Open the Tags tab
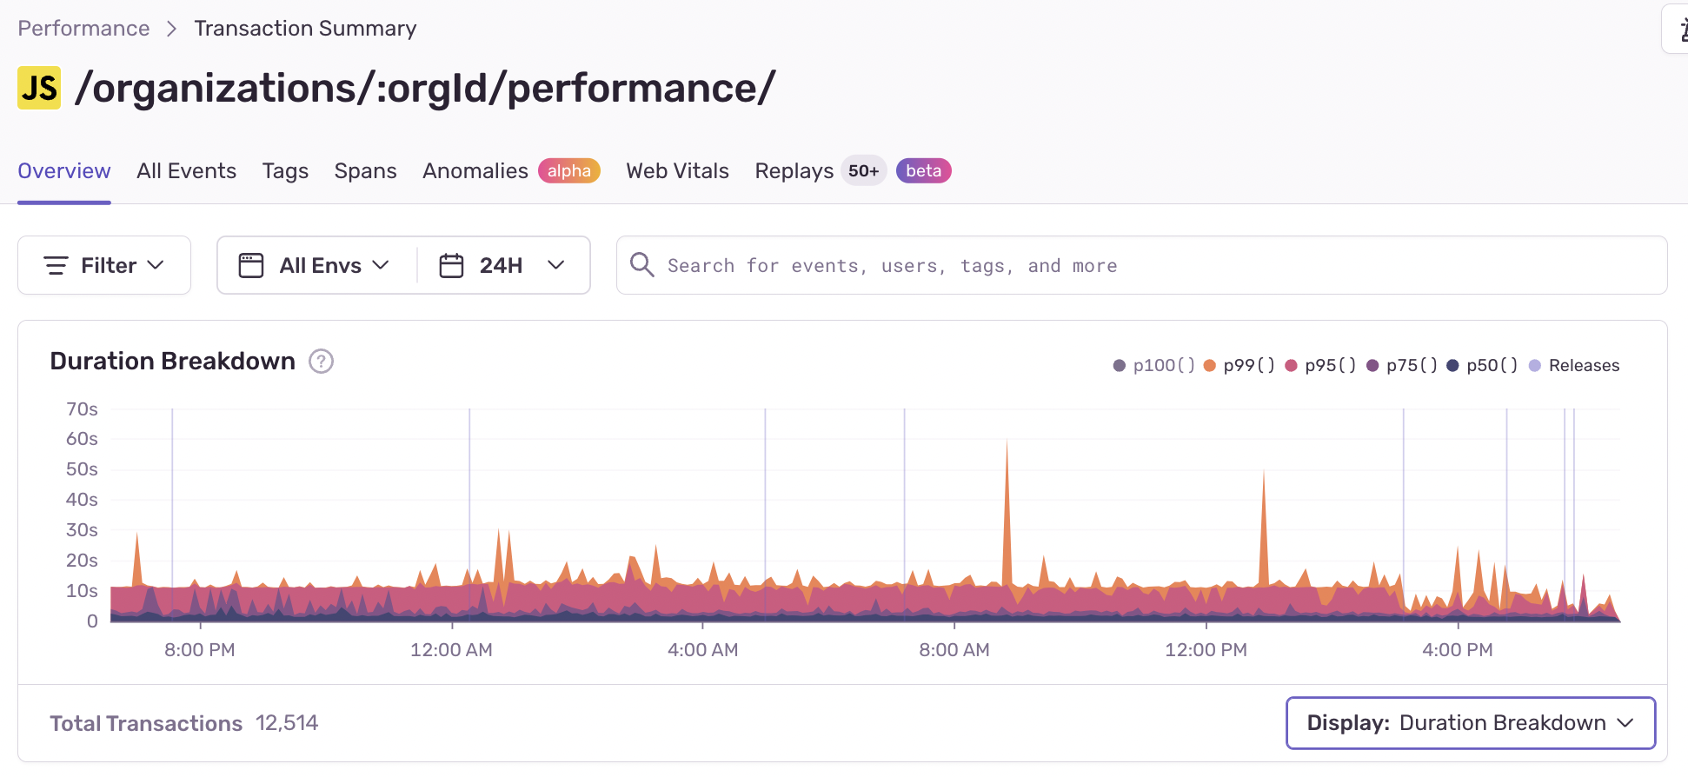This screenshot has height=777, width=1688. point(285,171)
